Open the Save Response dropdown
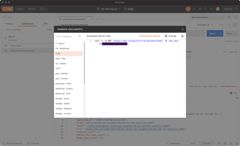 (229, 87)
